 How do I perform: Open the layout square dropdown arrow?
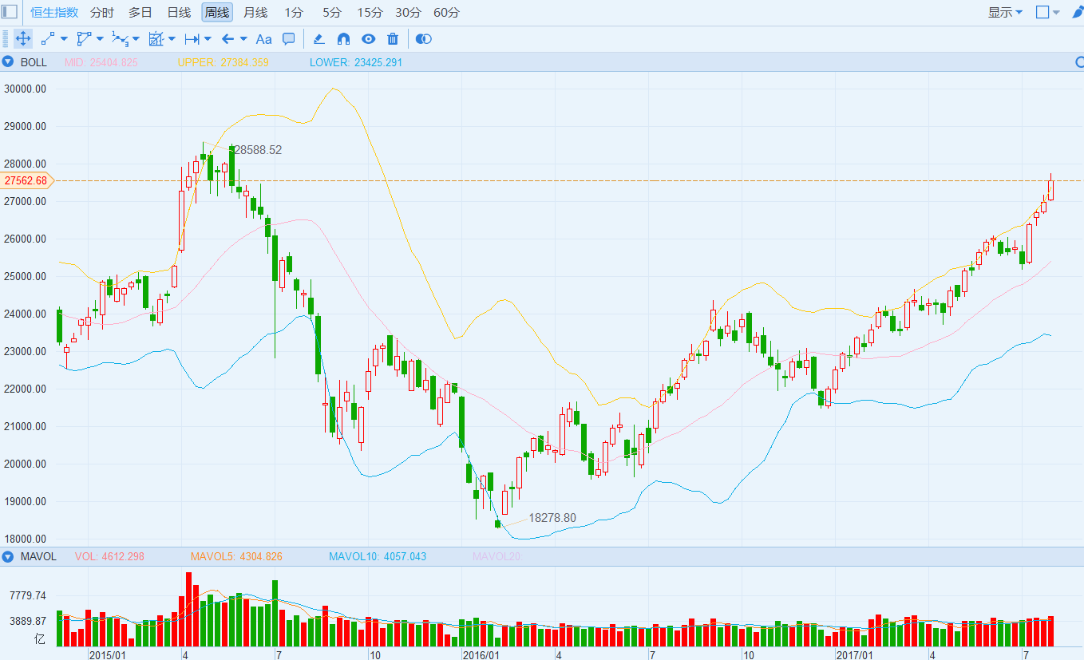coord(1057,12)
